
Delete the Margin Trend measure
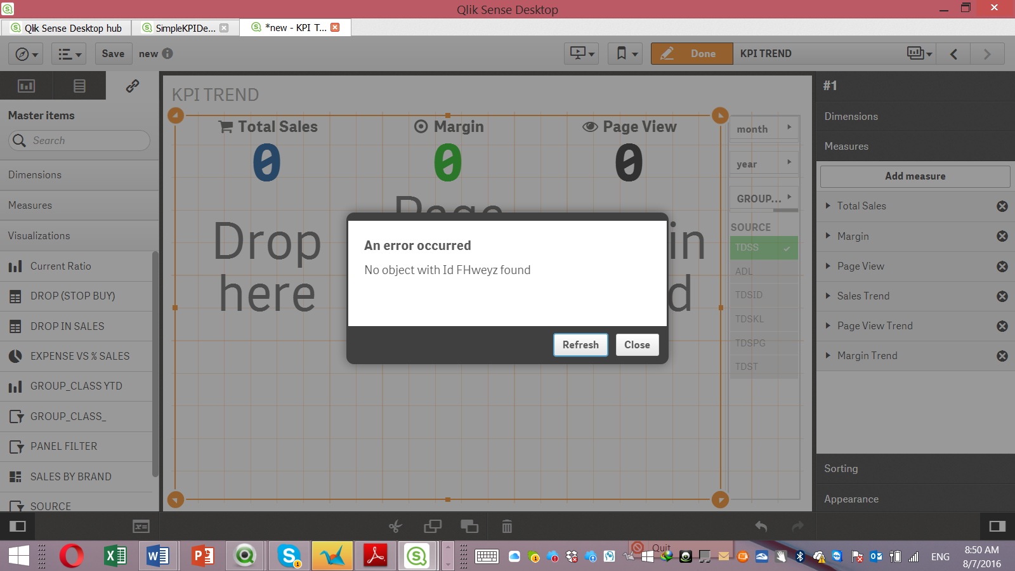(x=1002, y=356)
